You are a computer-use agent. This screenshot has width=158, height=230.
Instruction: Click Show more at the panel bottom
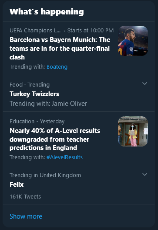[26, 216]
